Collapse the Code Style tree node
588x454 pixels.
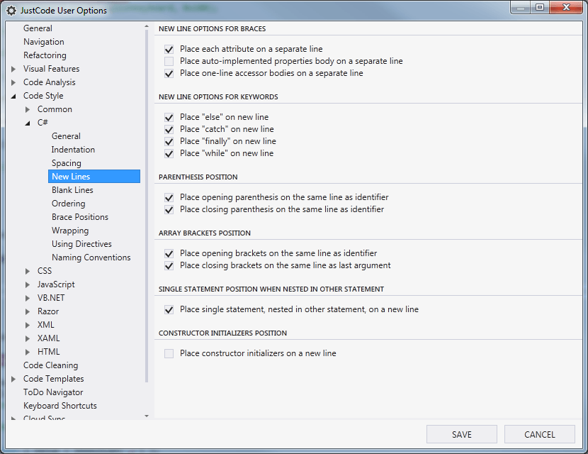point(13,96)
